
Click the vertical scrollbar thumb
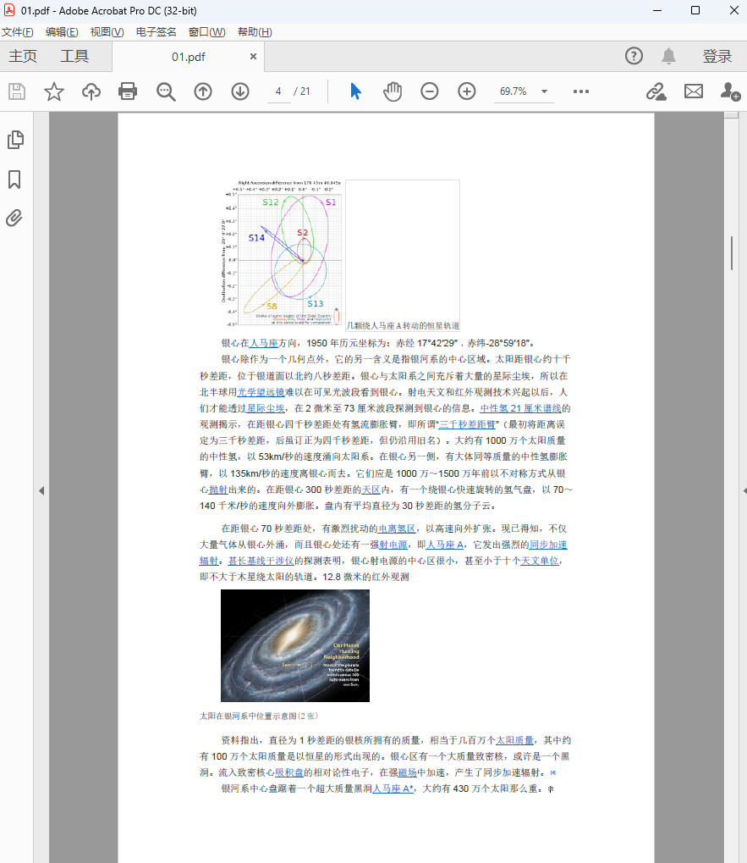coord(732,253)
